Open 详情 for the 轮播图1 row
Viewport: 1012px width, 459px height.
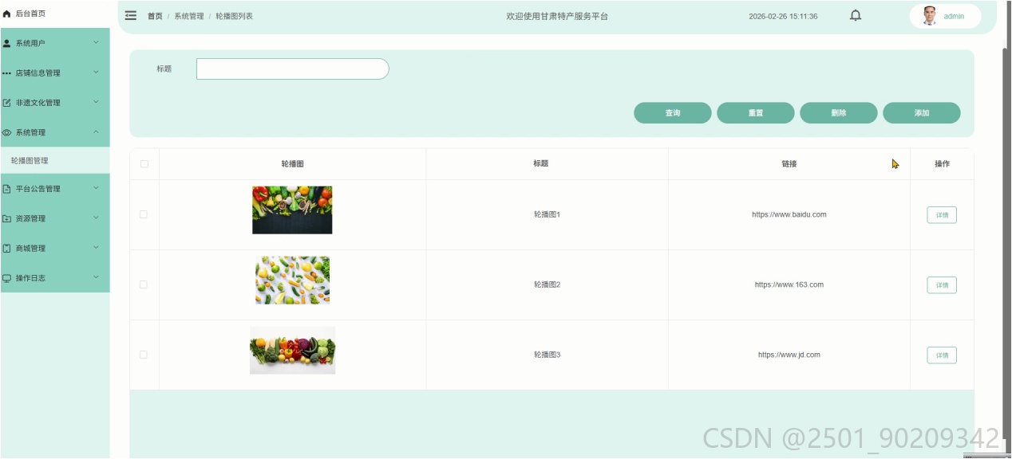[942, 215]
